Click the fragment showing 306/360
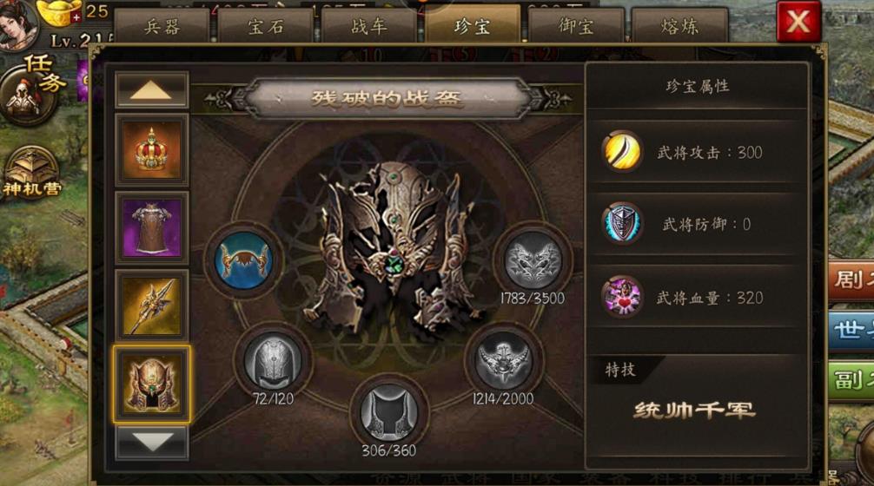The width and height of the screenshot is (874, 486). click(388, 414)
